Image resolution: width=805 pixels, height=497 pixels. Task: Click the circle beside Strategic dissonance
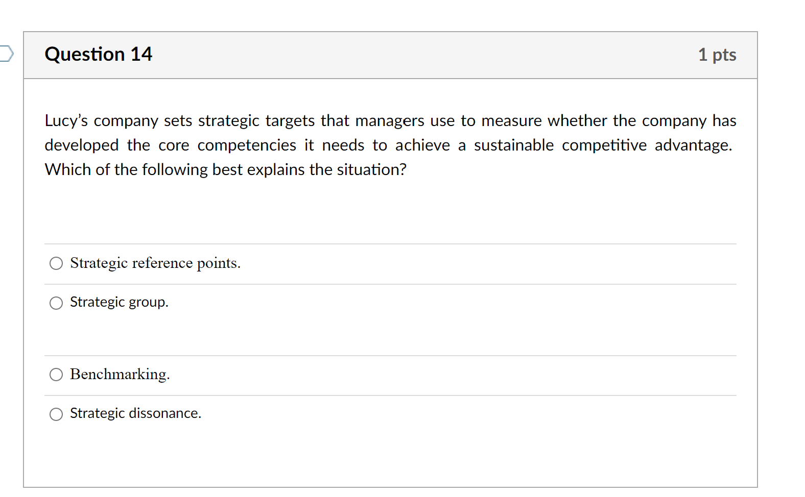(x=56, y=414)
